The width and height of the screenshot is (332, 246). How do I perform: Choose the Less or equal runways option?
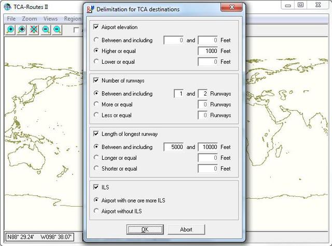96,115
